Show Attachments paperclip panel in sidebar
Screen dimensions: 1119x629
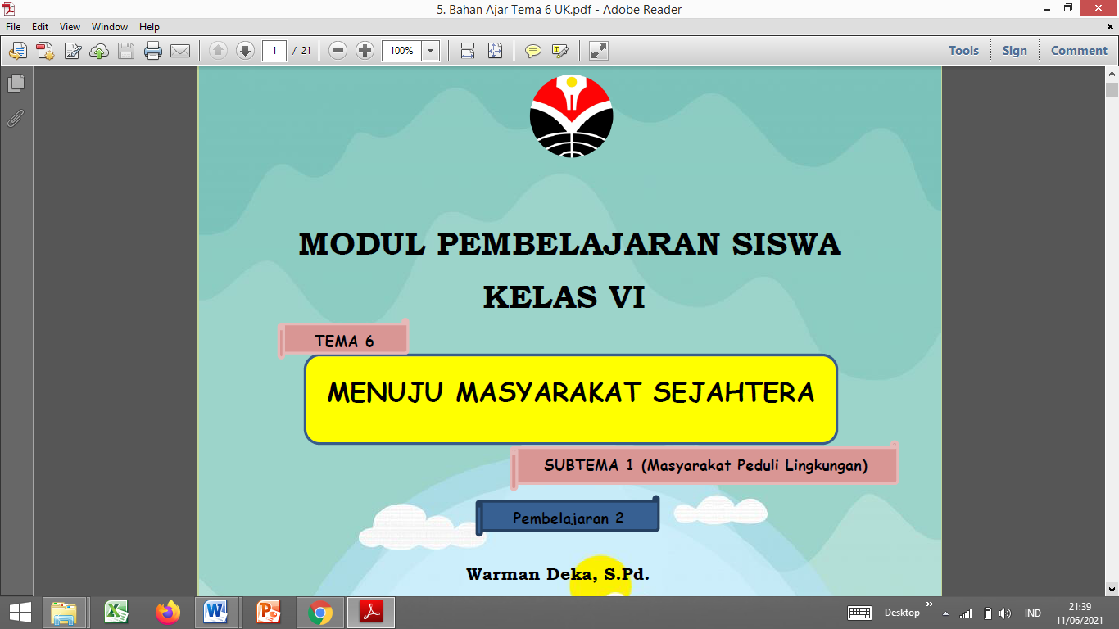coord(16,119)
